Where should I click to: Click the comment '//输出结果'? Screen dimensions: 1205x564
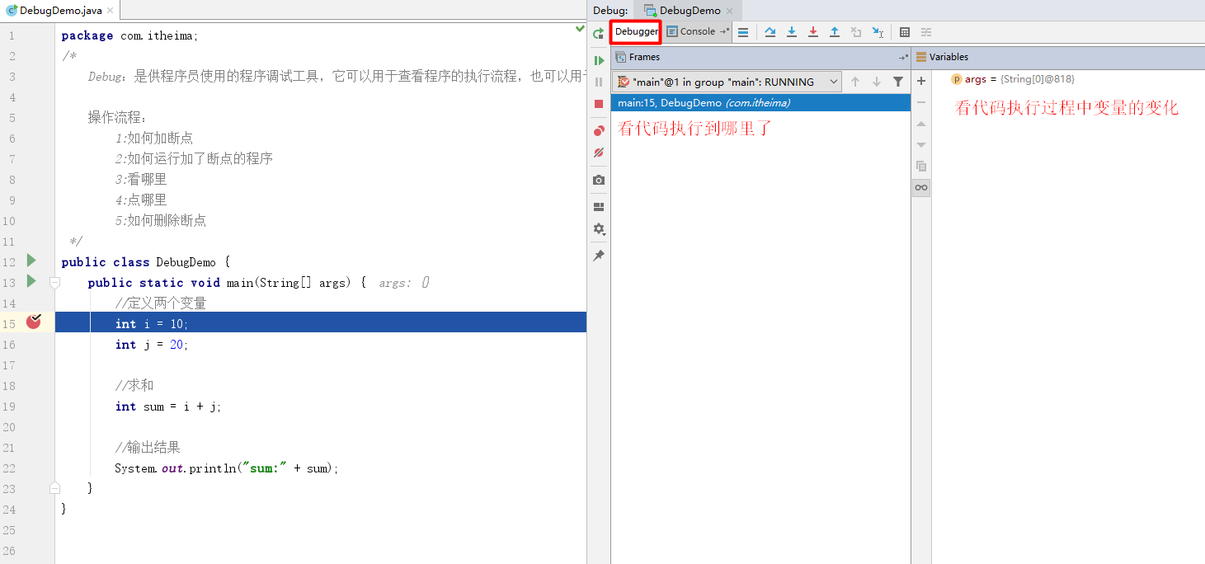tap(148, 448)
